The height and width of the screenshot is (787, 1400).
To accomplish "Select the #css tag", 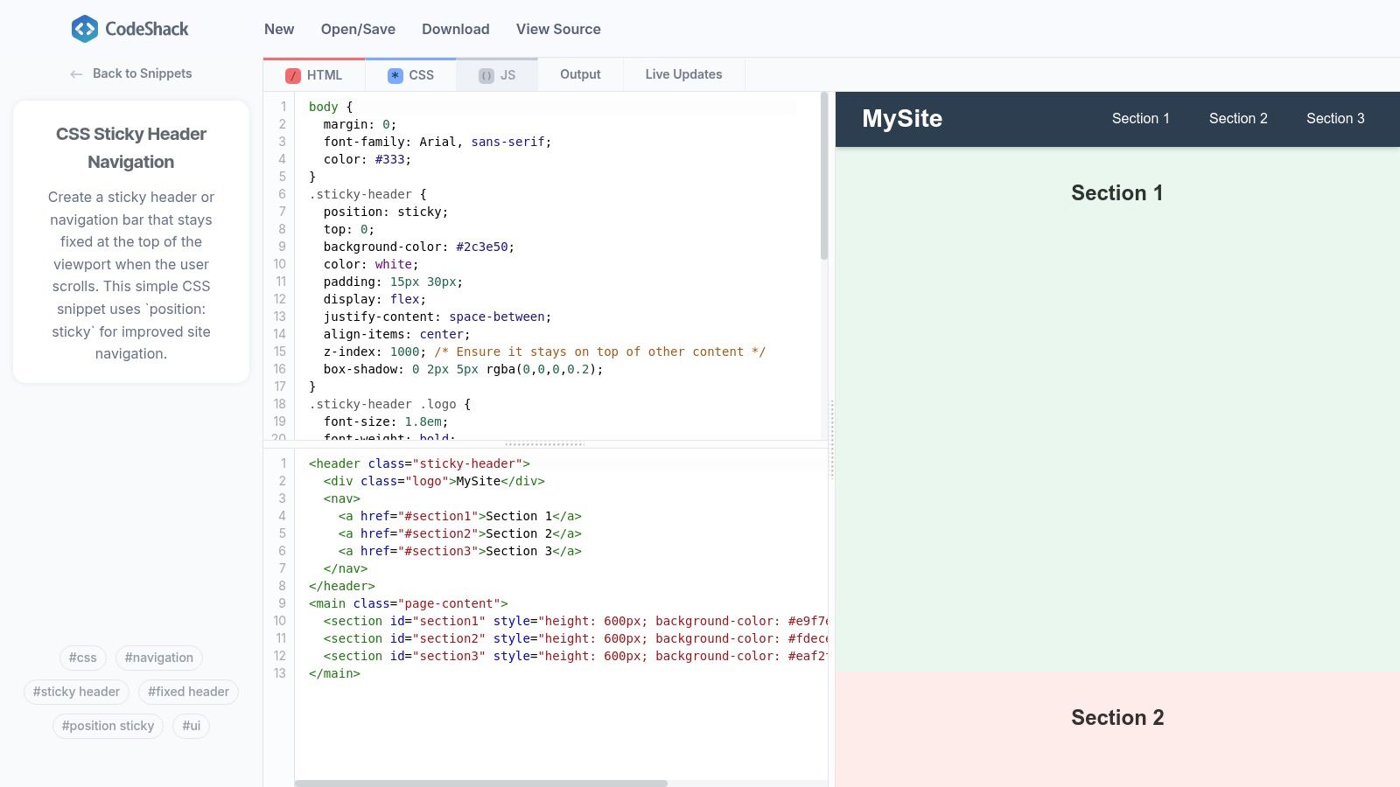I will 83,658.
